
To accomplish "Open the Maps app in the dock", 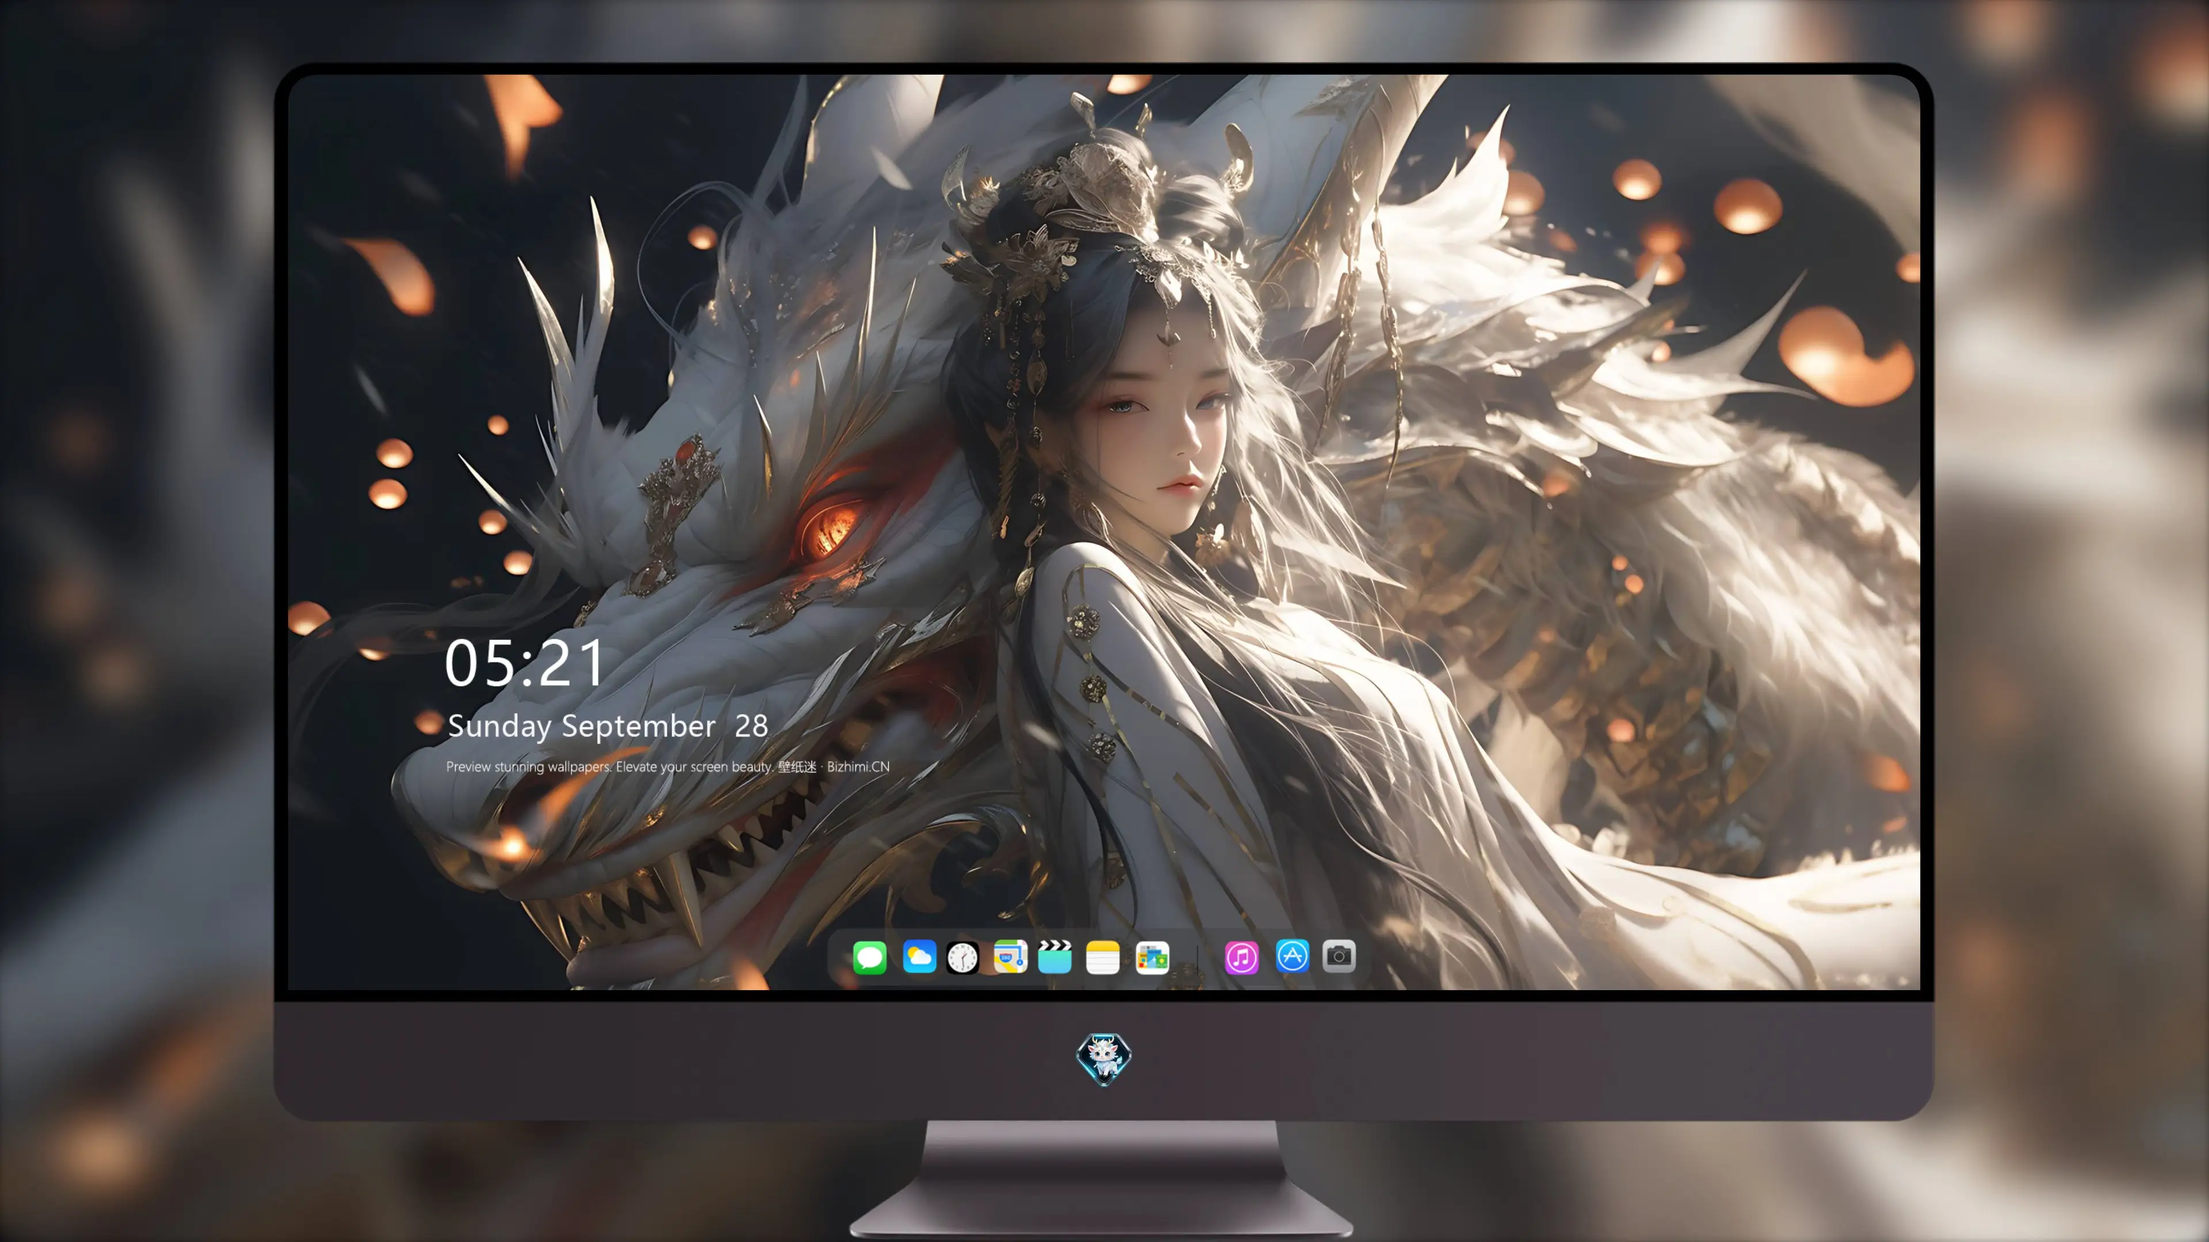I will pos(1010,957).
